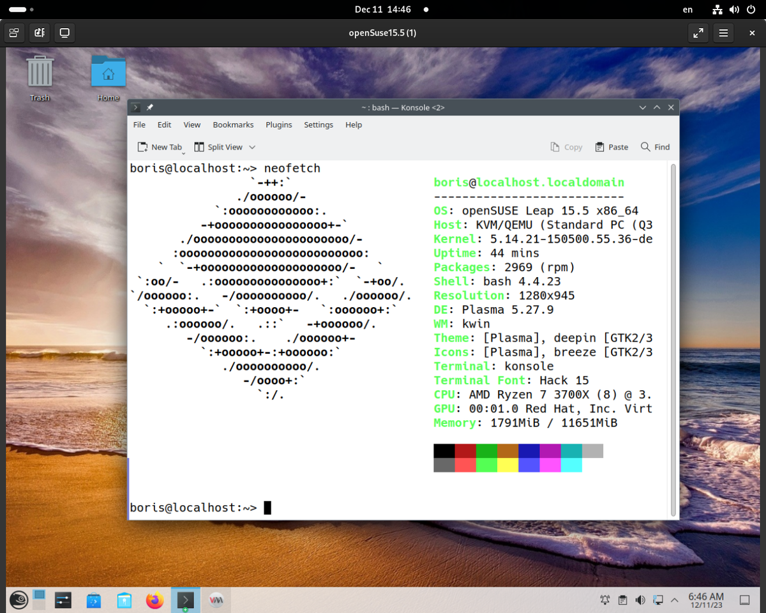
Task: Click the 'Memory: 1791MiB / 11651MiB' line
Action: tap(525, 423)
